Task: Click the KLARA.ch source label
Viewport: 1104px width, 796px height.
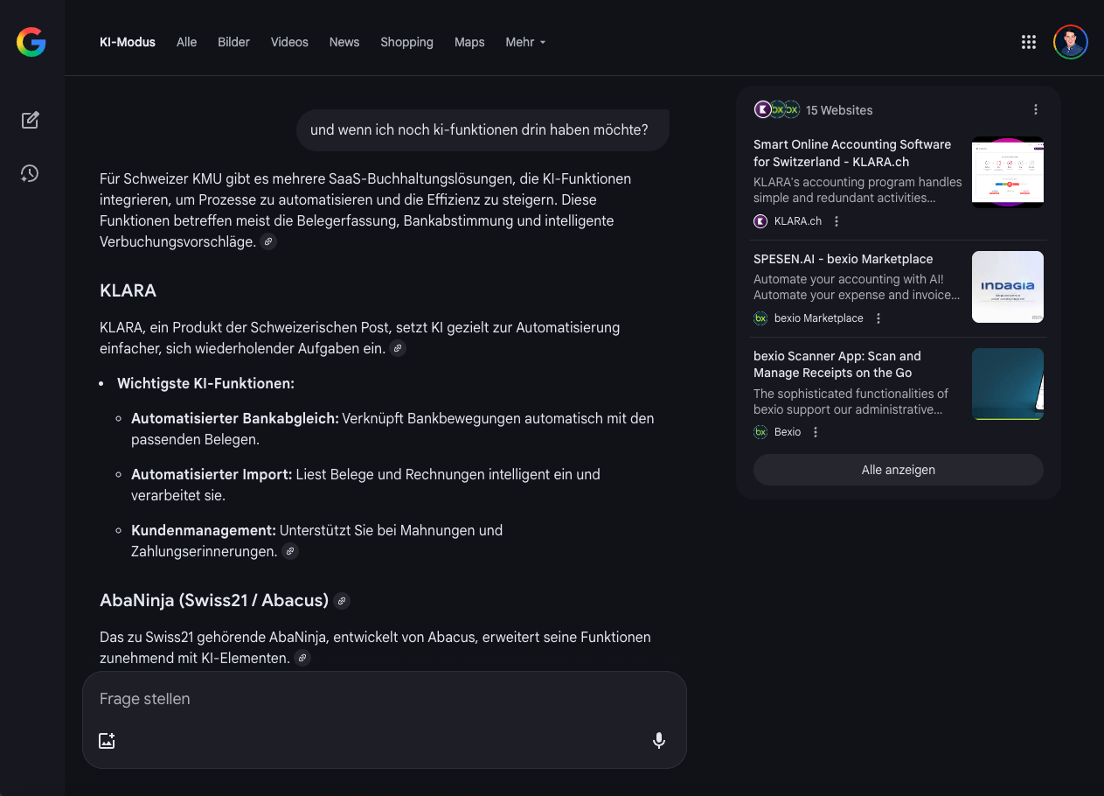Action: 798,221
